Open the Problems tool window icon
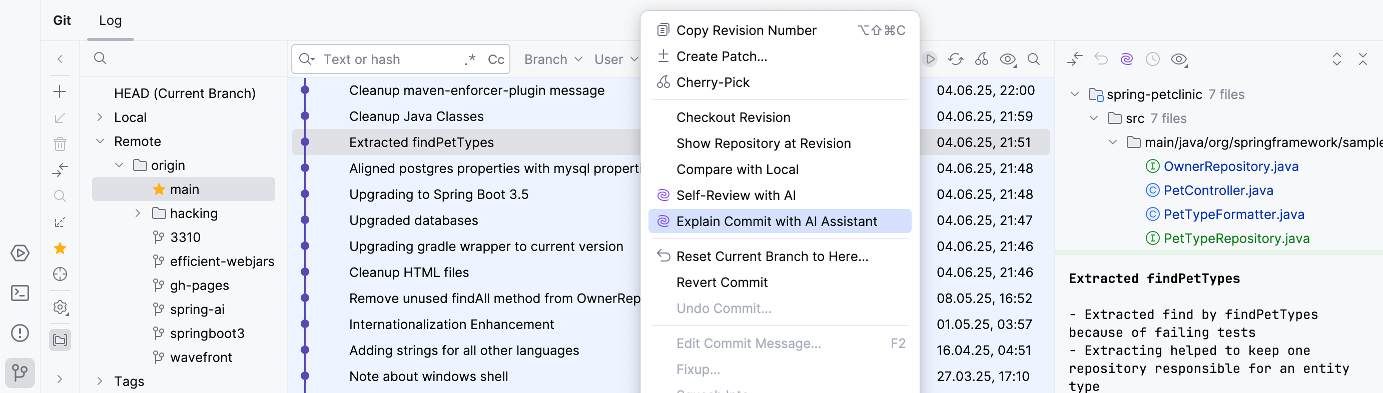 (20, 333)
